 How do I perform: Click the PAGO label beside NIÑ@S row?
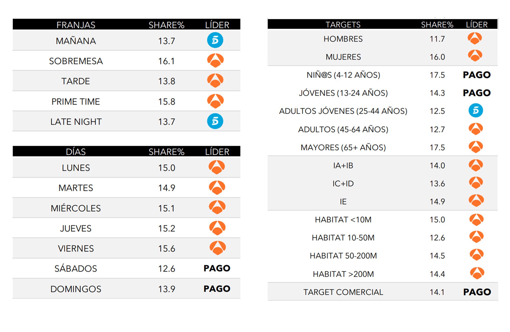click(x=477, y=75)
